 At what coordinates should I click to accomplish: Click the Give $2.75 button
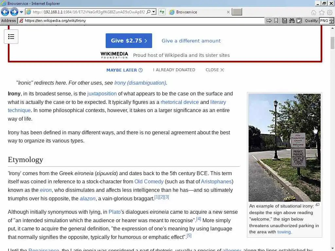pos(129,41)
